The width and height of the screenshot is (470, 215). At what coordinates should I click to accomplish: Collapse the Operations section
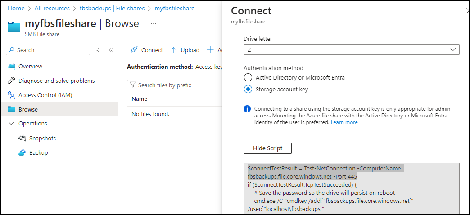tap(11, 124)
